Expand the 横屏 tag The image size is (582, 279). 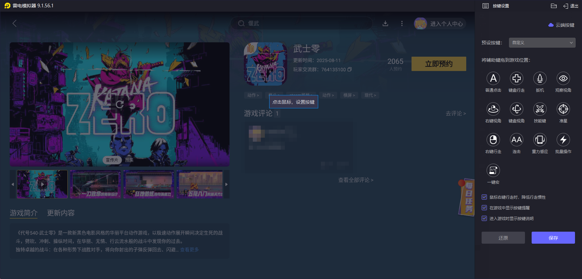(x=349, y=95)
